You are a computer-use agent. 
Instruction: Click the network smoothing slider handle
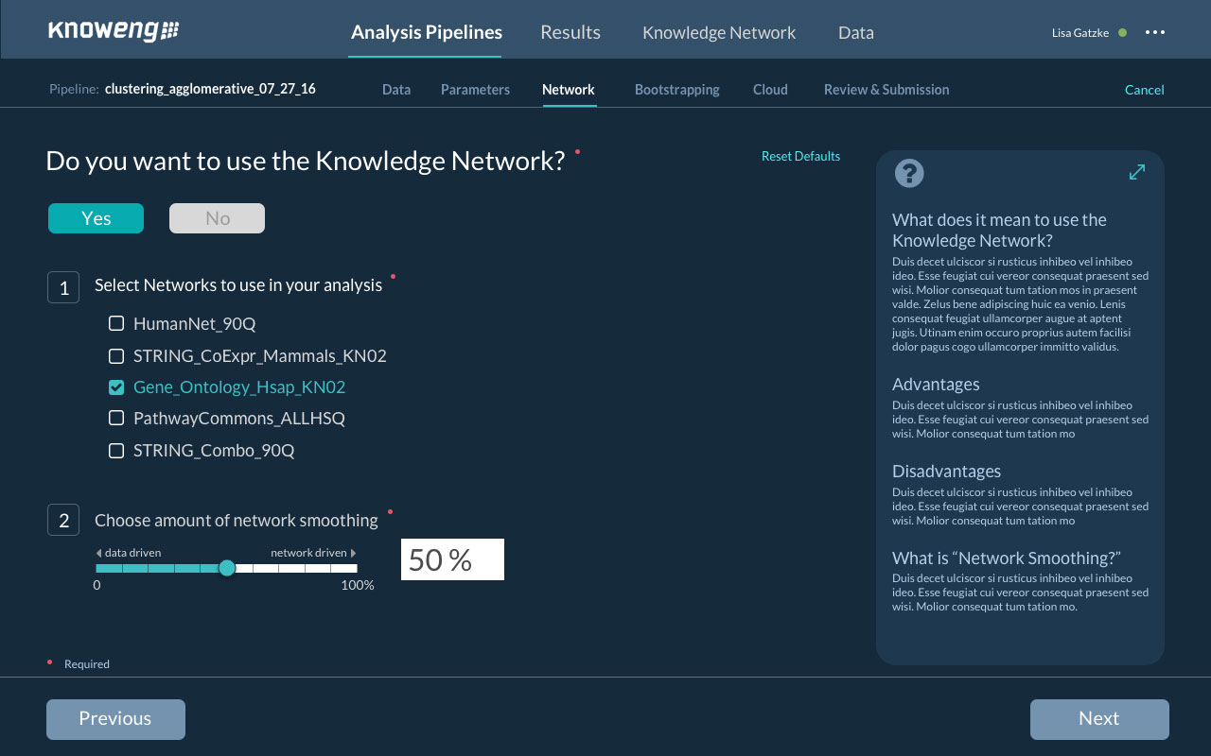tap(227, 568)
